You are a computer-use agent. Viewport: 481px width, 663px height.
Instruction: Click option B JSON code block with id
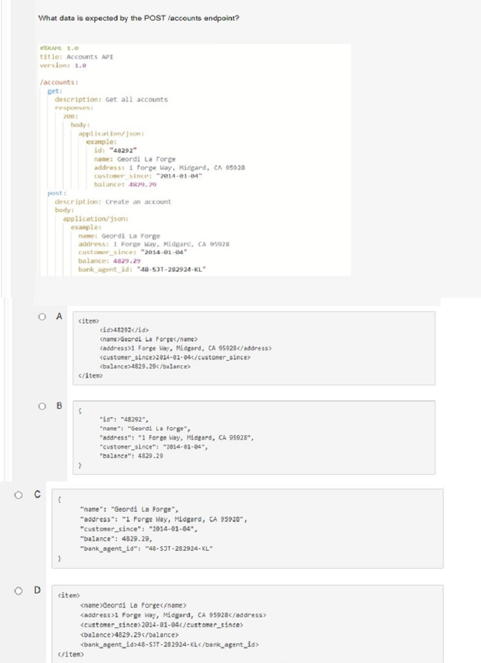[253, 438]
